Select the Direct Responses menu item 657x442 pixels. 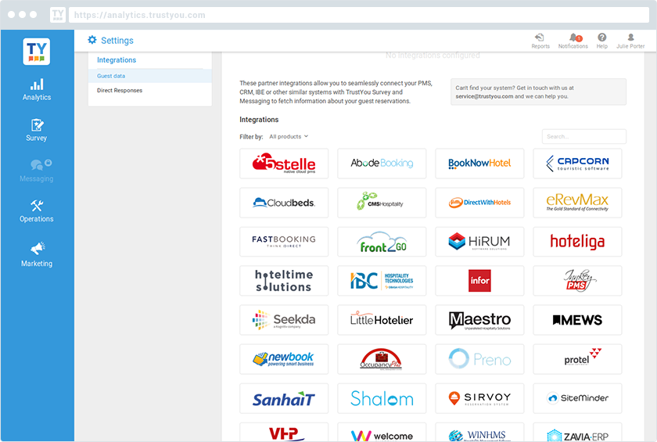click(x=150, y=90)
